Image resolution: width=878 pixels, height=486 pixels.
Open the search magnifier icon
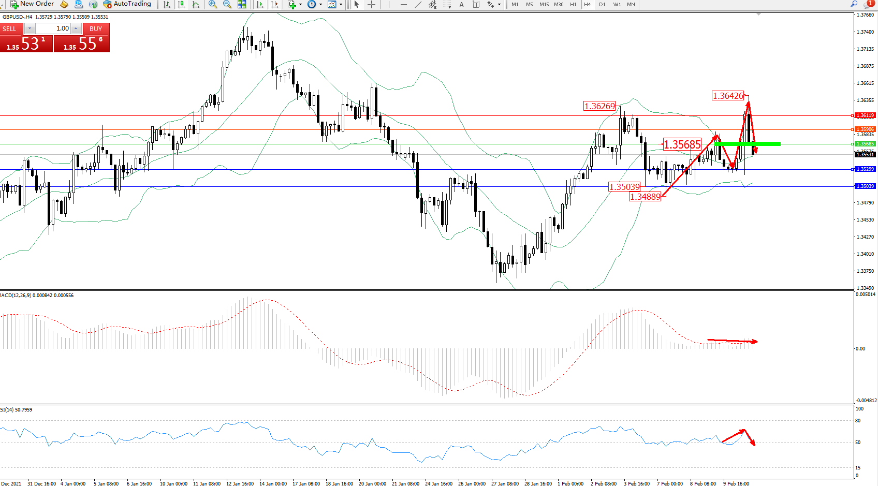pyautogui.click(x=854, y=4)
